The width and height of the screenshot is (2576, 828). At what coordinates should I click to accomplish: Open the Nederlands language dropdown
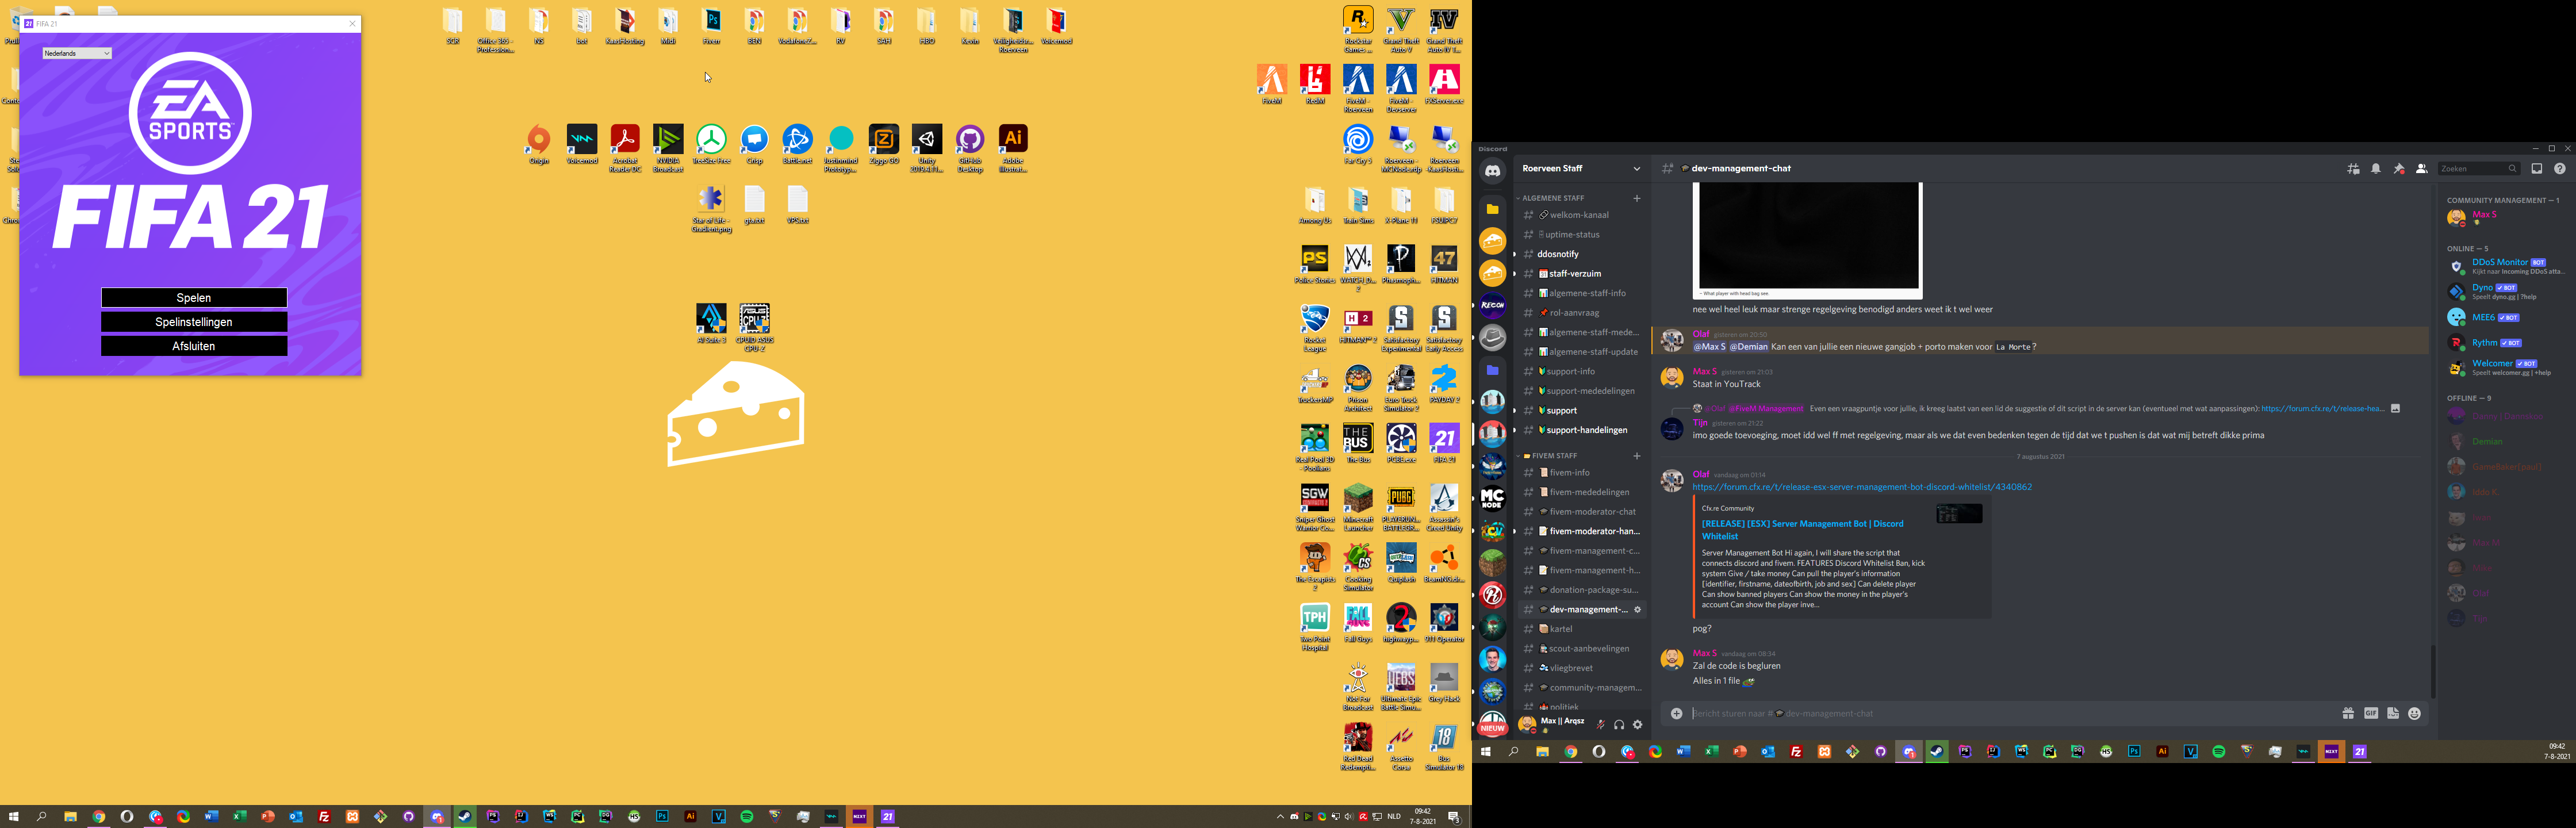coord(77,53)
